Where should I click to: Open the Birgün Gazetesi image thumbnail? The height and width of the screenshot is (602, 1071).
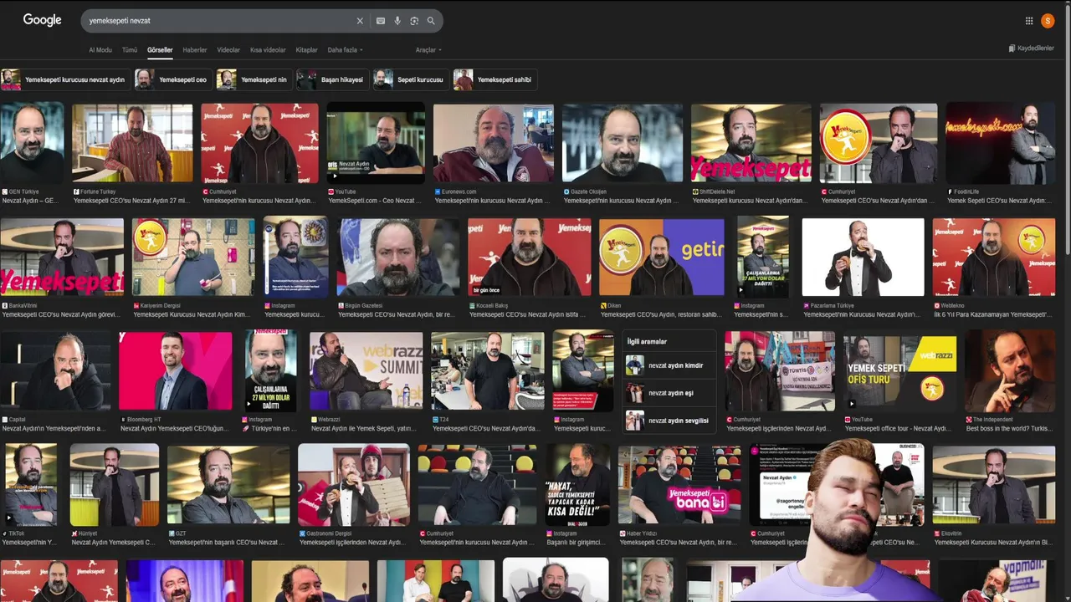398,257
